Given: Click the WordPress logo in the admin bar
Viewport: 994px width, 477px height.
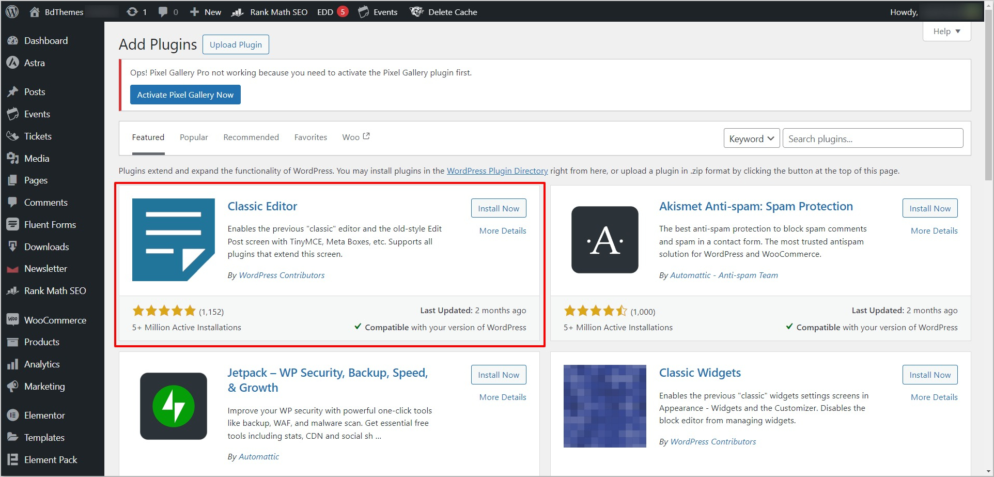Looking at the screenshot, I should pos(11,11).
